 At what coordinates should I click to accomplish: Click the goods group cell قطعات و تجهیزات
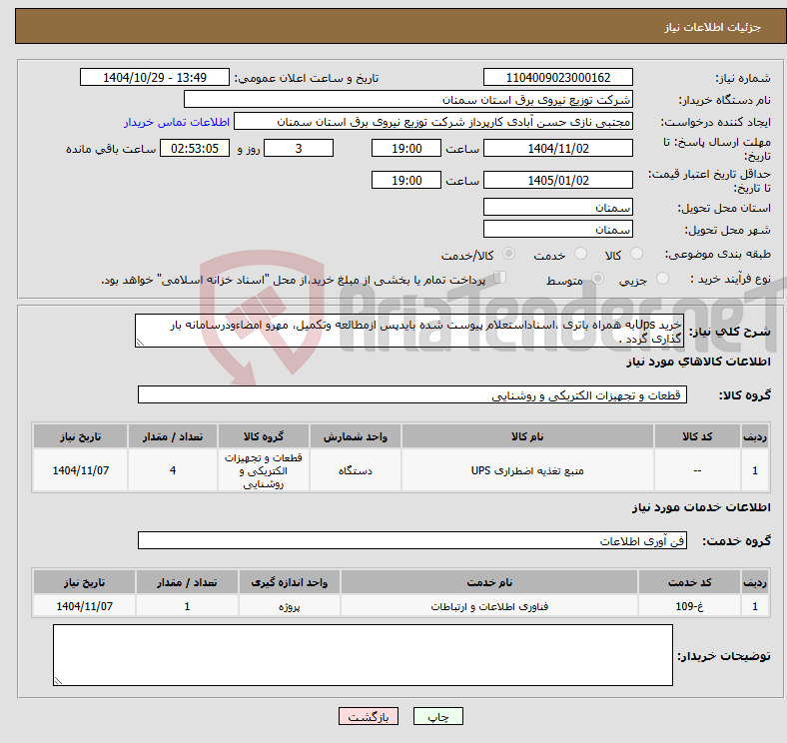pos(263,470)
